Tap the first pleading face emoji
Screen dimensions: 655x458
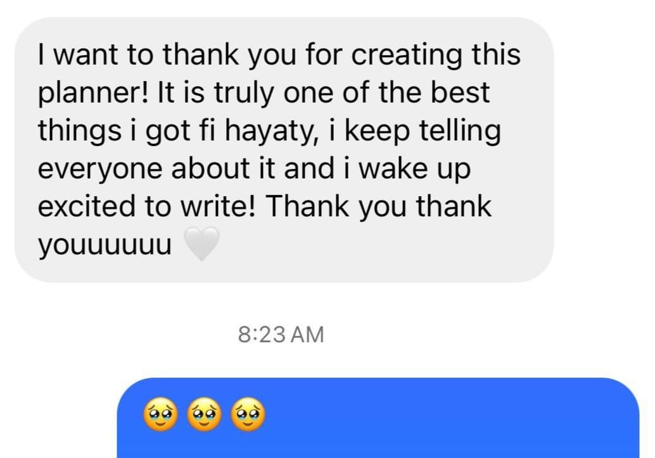point(160,414)
